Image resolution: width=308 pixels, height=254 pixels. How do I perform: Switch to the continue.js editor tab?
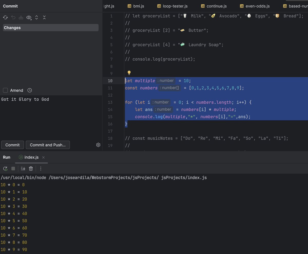point(214,6)
